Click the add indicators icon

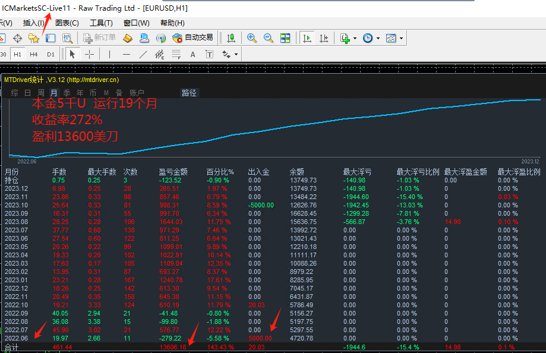tap(345, 39)
